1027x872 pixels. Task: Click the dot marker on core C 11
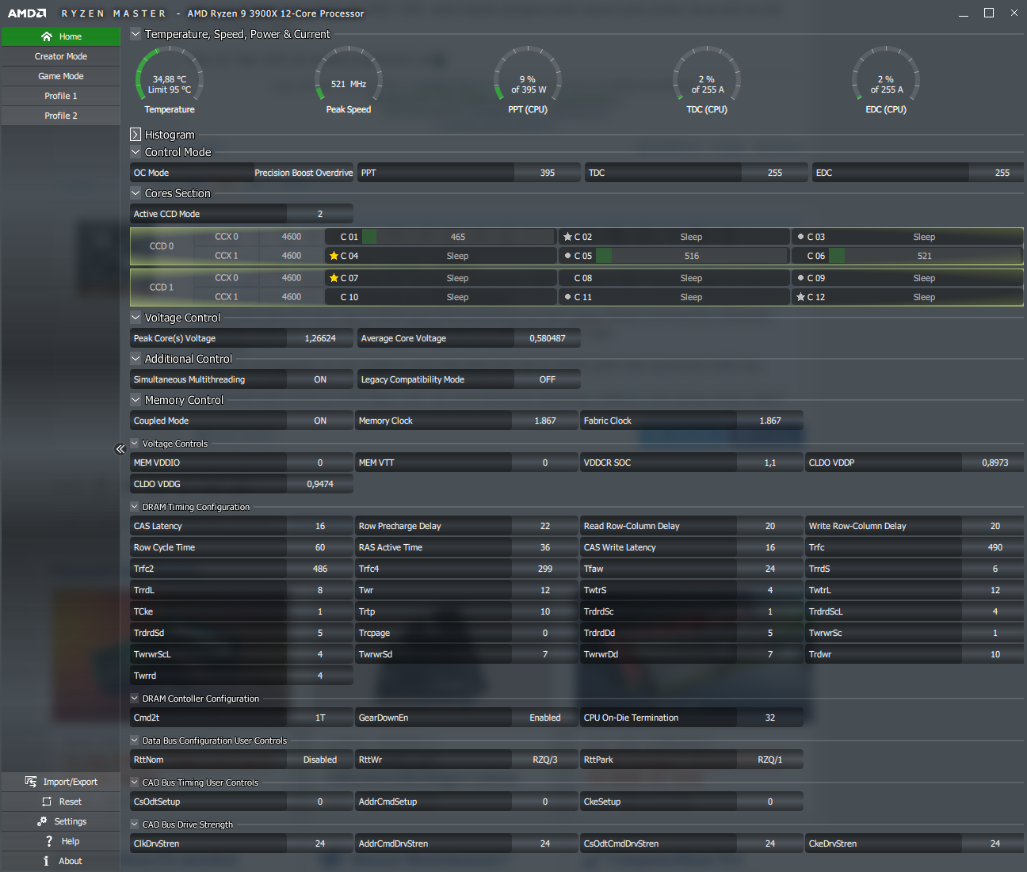[567, 297]
